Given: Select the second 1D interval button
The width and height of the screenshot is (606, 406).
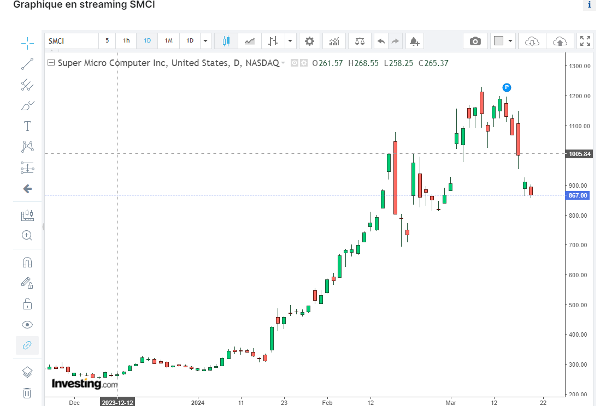Looking at the screenshot, I should tap(190, 41).
